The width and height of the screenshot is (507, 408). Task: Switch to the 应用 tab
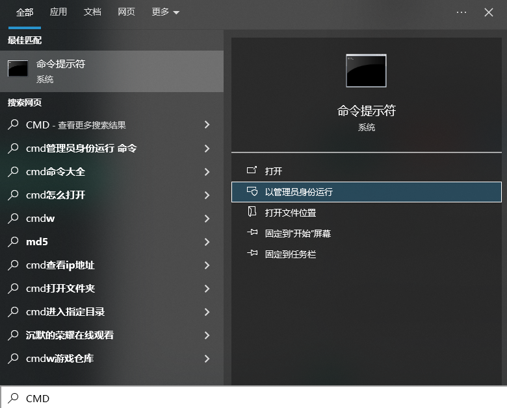(58, 12)
